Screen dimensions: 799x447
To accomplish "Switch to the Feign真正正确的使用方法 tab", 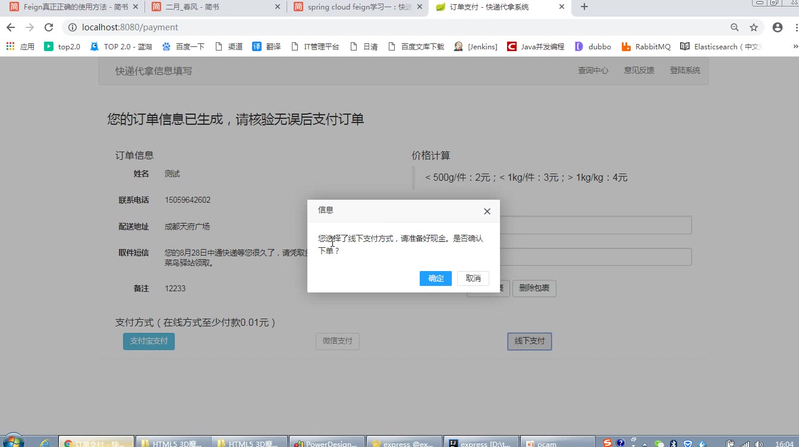I will (x=74, y=7).
